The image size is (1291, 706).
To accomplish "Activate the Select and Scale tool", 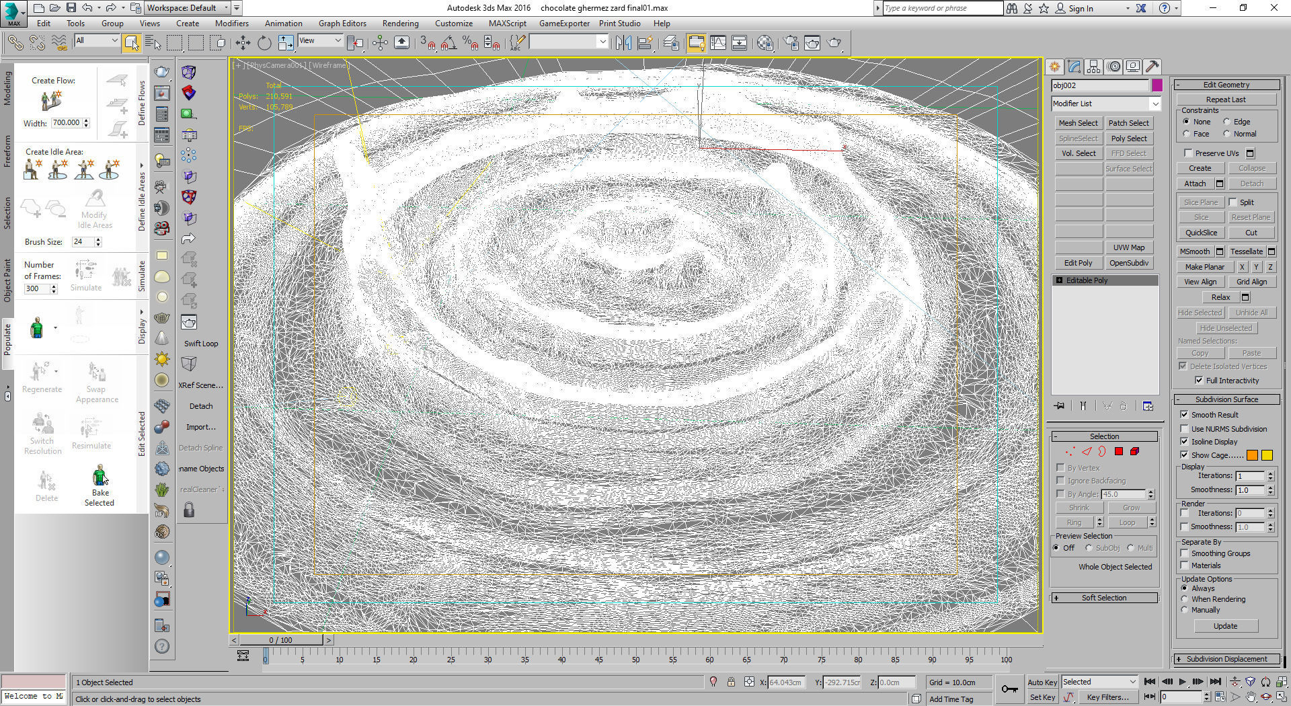I will coord(286,43).
